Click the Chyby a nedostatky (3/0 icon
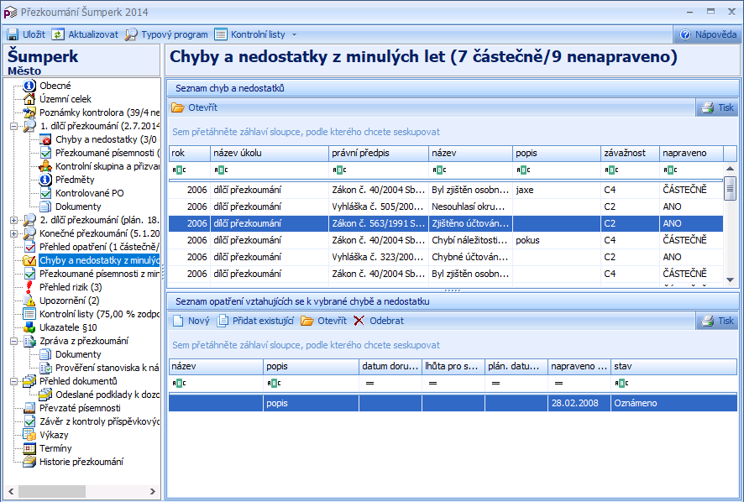 [45, 139]
